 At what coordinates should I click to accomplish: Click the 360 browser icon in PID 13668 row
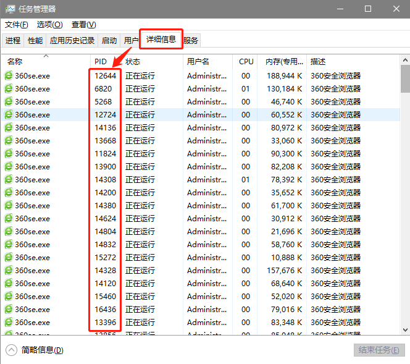[x=9, y=140]
